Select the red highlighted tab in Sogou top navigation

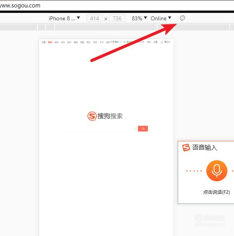[50, 42]
